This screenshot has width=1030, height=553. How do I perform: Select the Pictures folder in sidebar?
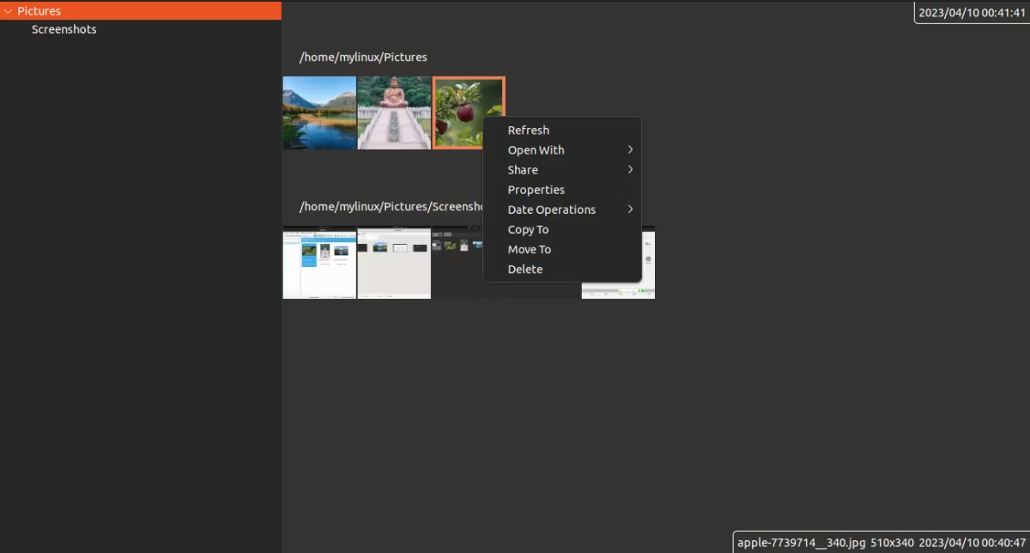click(x=141, y=11)
